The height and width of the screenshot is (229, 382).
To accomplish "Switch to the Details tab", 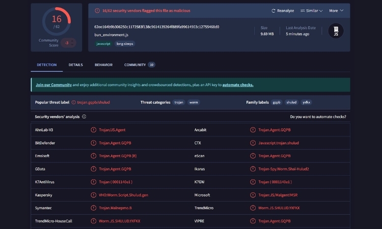I will [x=75, y=65].
